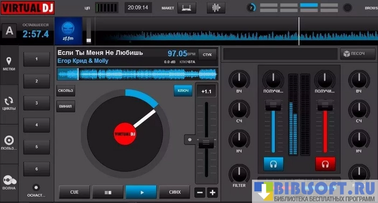Open the Польз... custom pads panel
Screen dimensions: 378x203
[9, 143]
